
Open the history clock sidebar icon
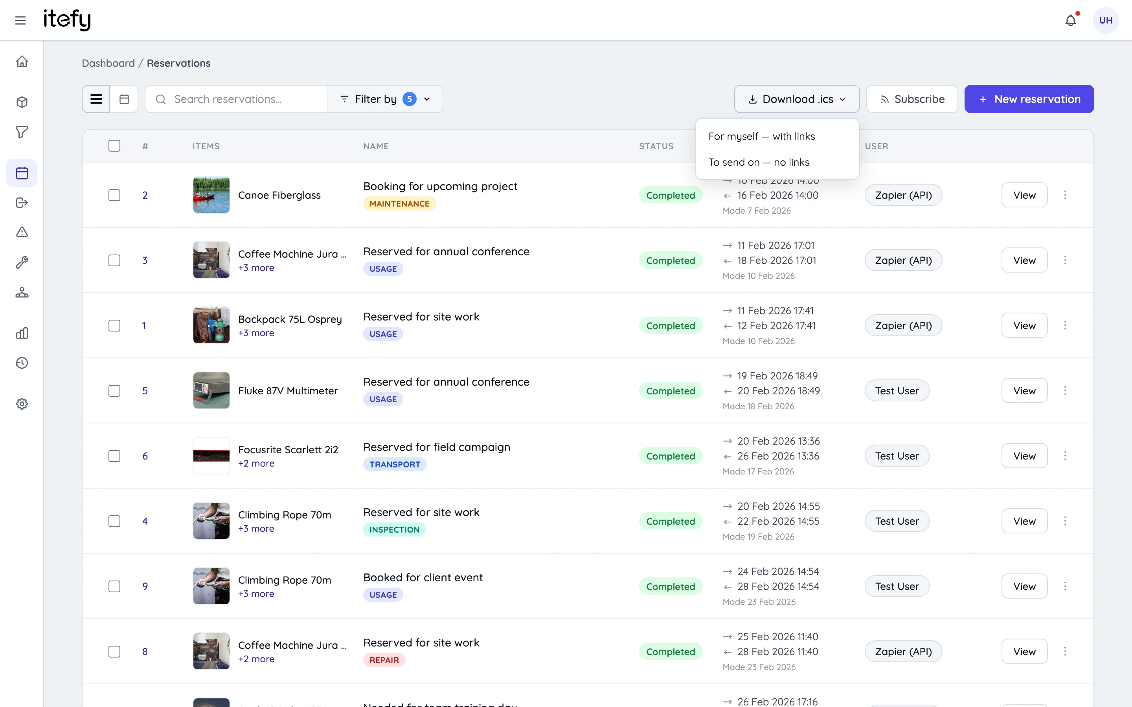(22, 363)
